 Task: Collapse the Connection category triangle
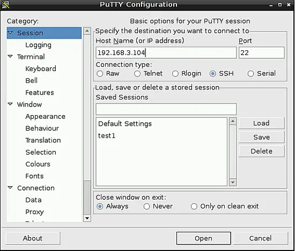[x=10, y=187]
